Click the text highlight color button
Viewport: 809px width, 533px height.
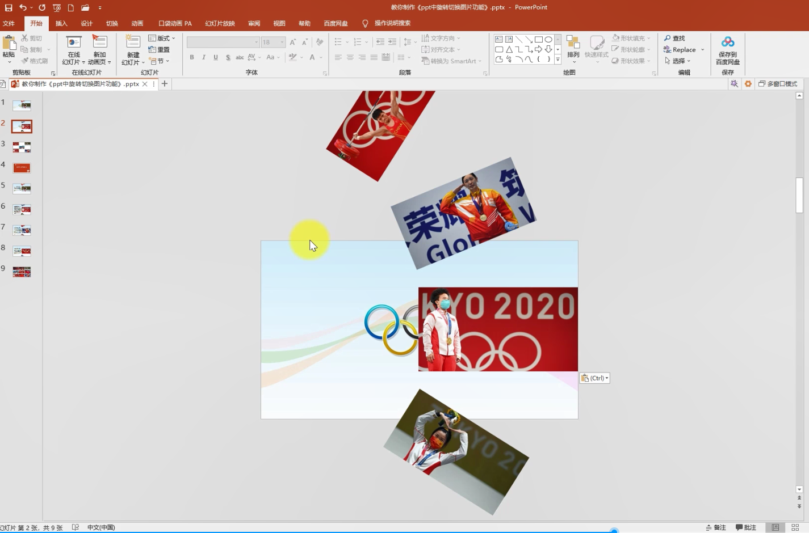coord(293,57)
